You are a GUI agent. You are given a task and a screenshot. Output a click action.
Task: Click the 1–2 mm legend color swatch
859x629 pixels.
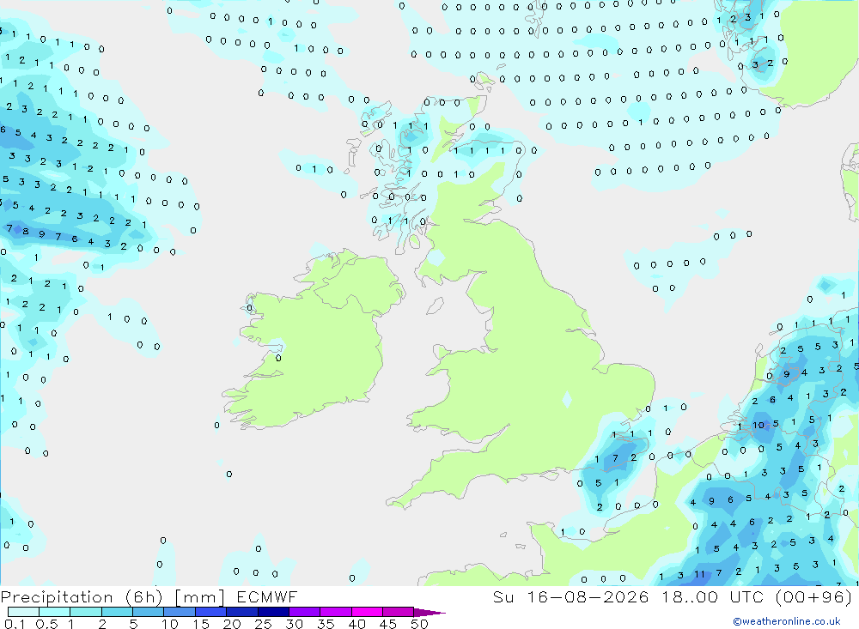(86, 612)
